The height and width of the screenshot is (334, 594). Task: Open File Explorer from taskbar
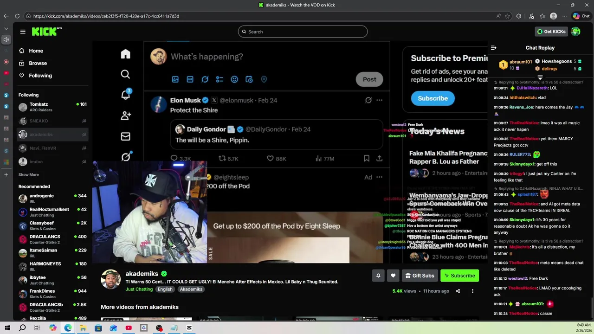[x=83, y=328]
